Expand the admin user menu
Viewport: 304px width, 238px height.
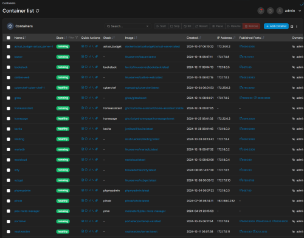300,11
